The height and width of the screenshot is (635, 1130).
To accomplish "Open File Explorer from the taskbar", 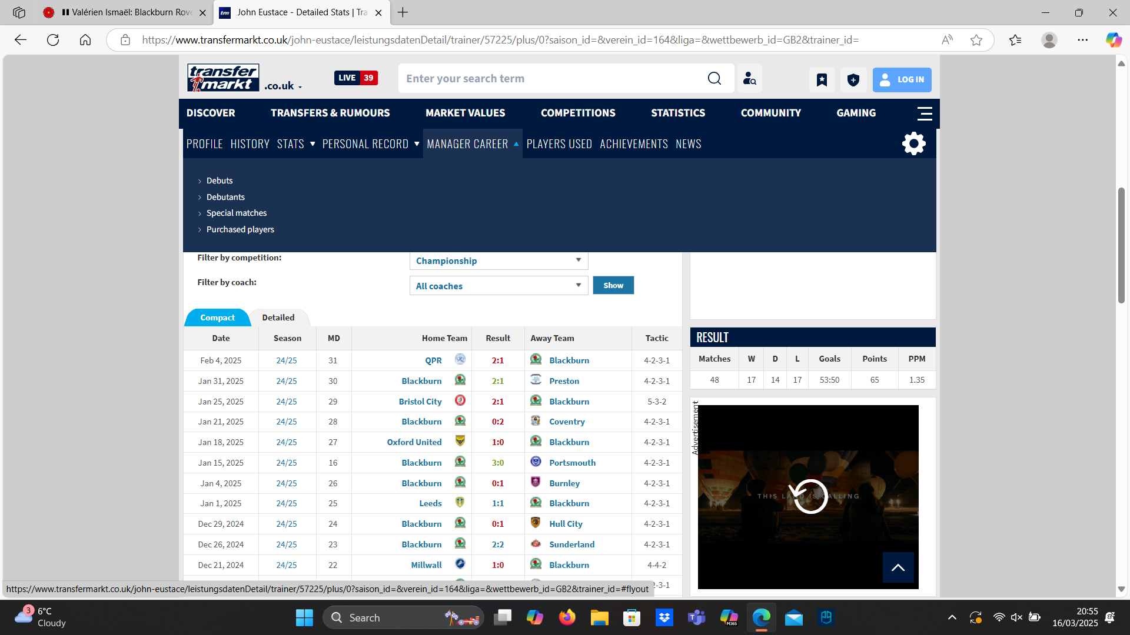I will 599,617.
